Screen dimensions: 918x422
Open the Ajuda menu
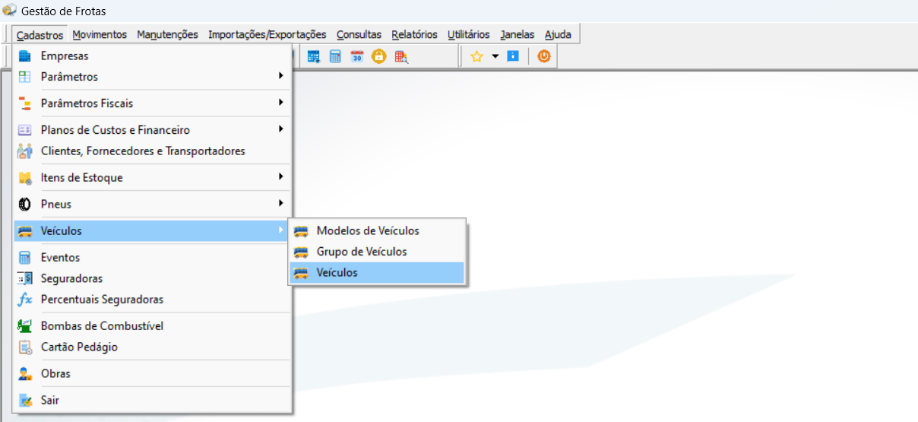[558, 35]
